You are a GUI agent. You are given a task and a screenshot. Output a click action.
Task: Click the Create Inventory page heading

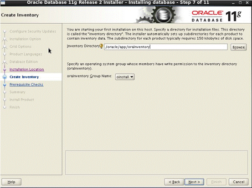click(x=20, y=15)
